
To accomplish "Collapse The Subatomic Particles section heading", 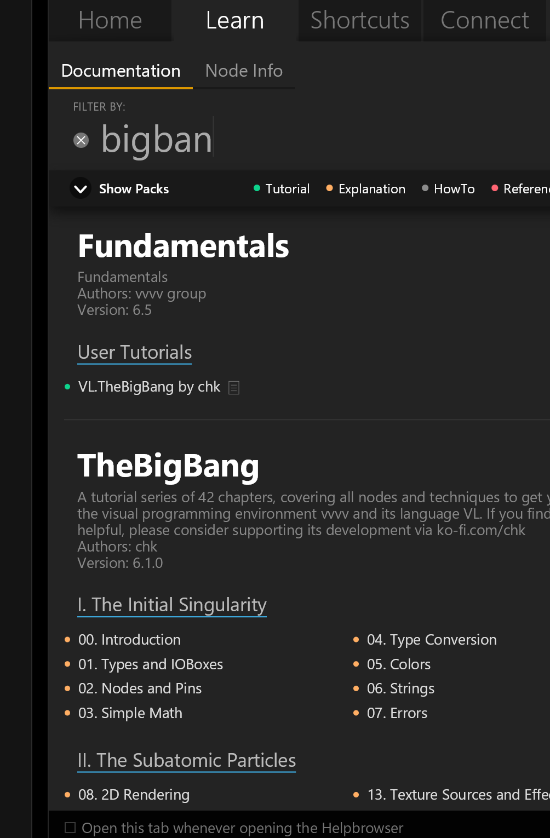I will [187, 761].
